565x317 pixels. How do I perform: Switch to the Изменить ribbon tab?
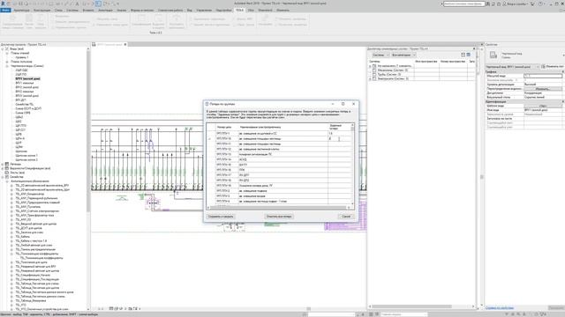click(x=282, y=11)
